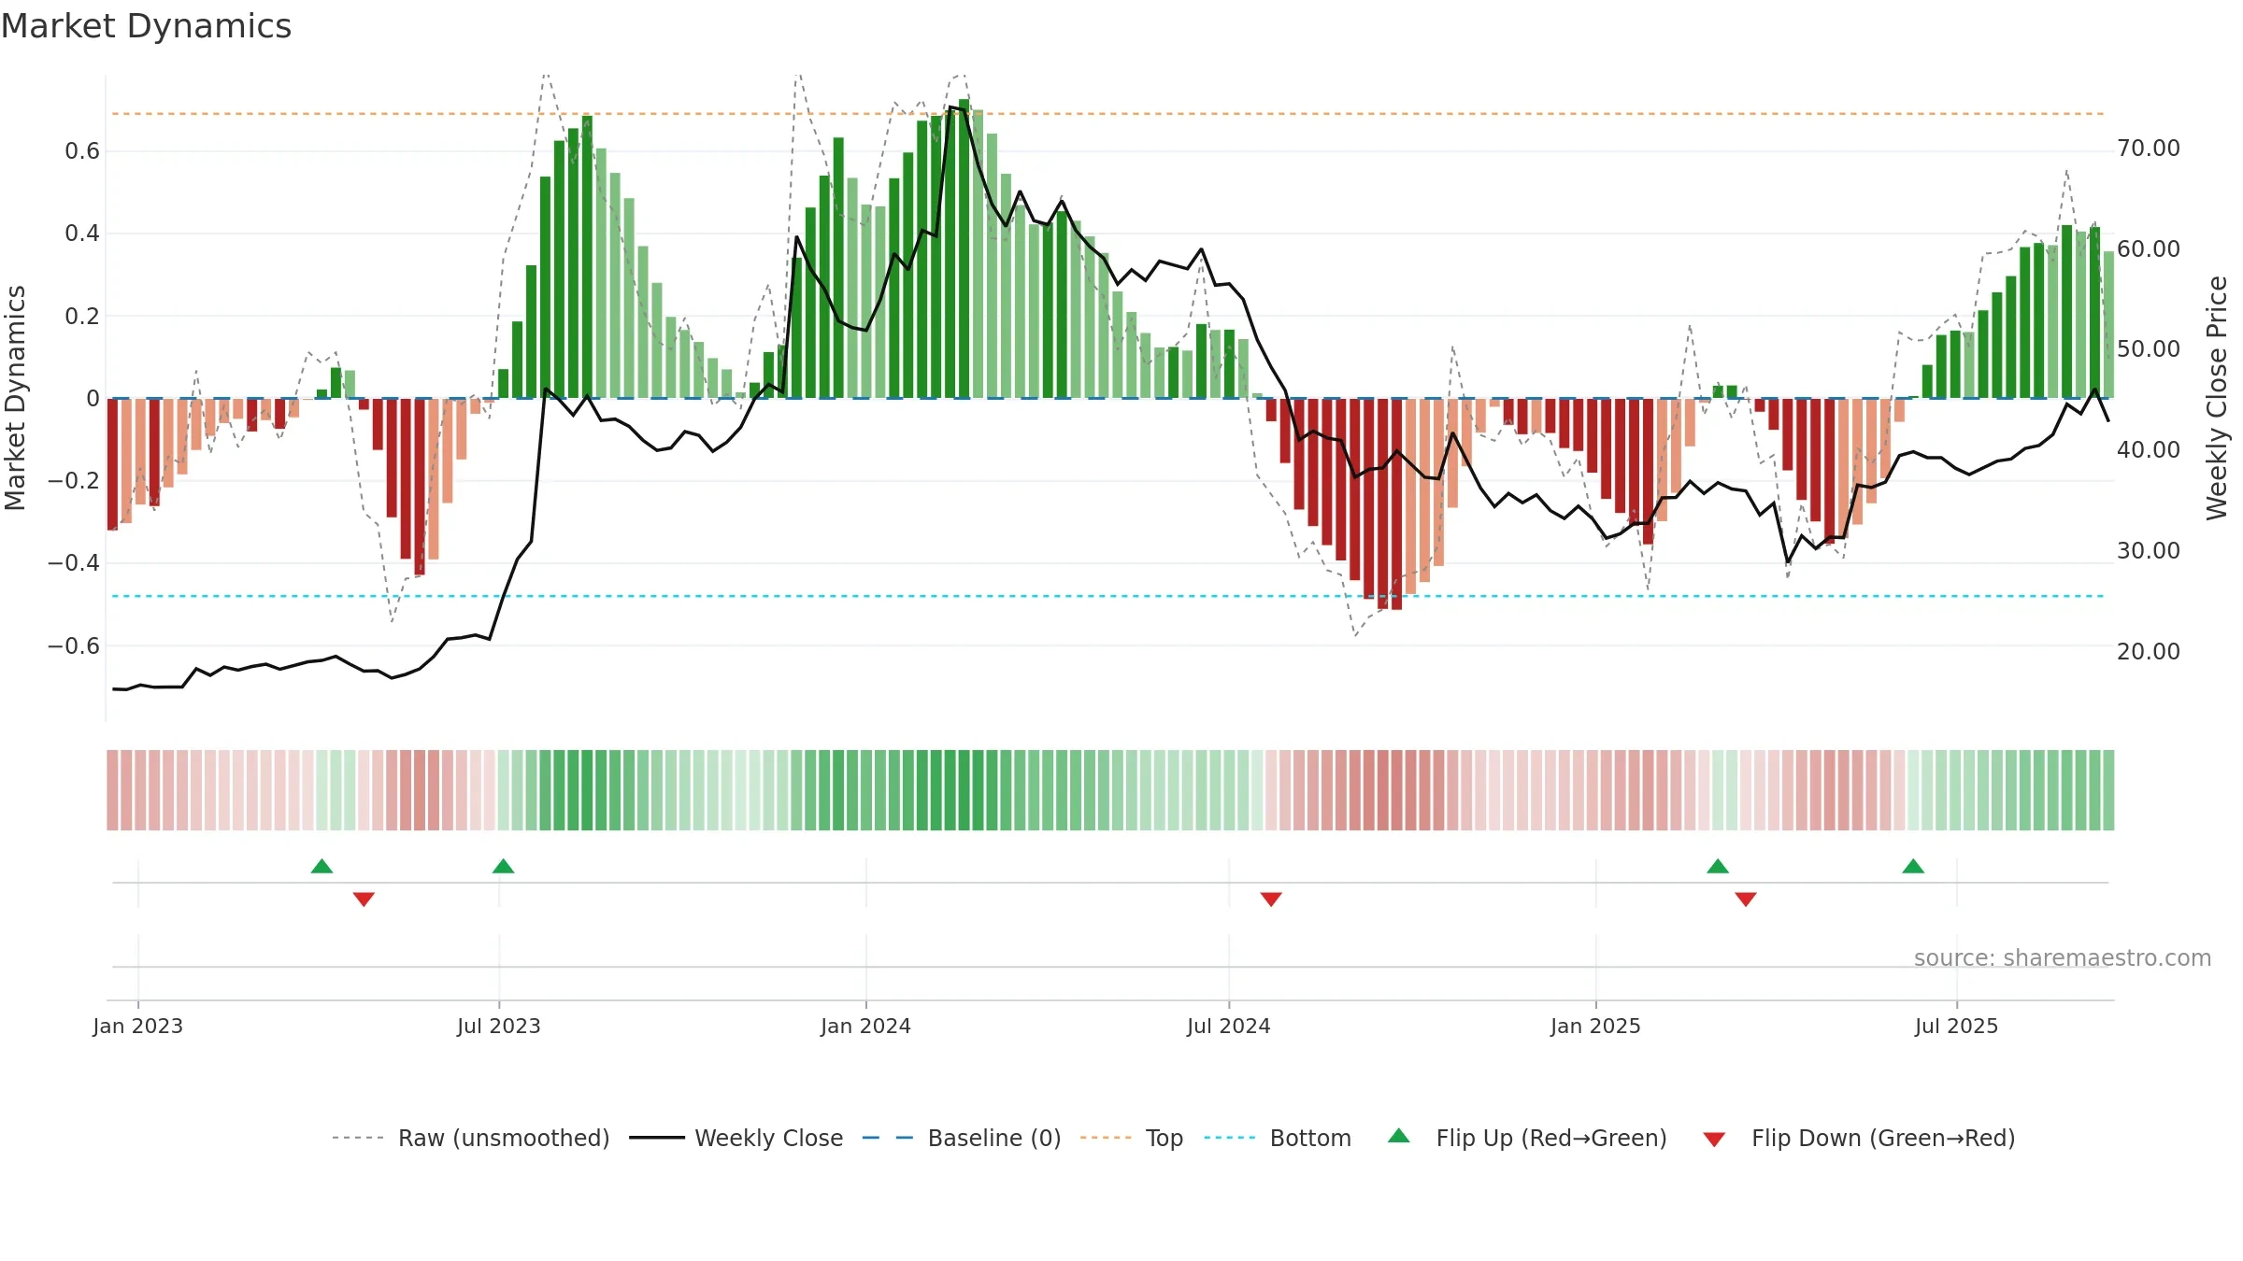2243x1261 pixels.
Task: Click the 0.2 left axis label
Action: 82,316
